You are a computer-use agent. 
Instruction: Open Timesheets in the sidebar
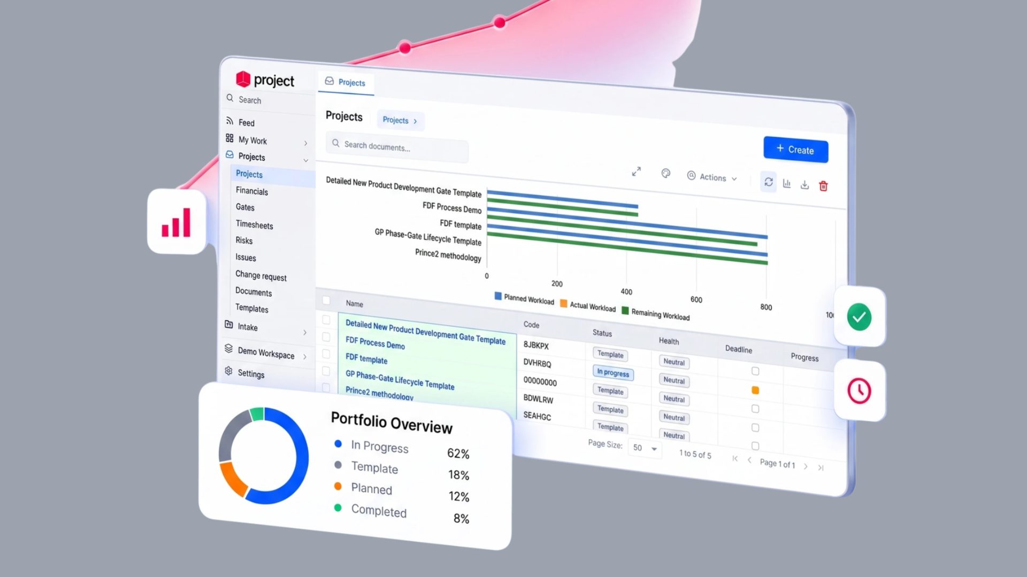pos(254,224)
